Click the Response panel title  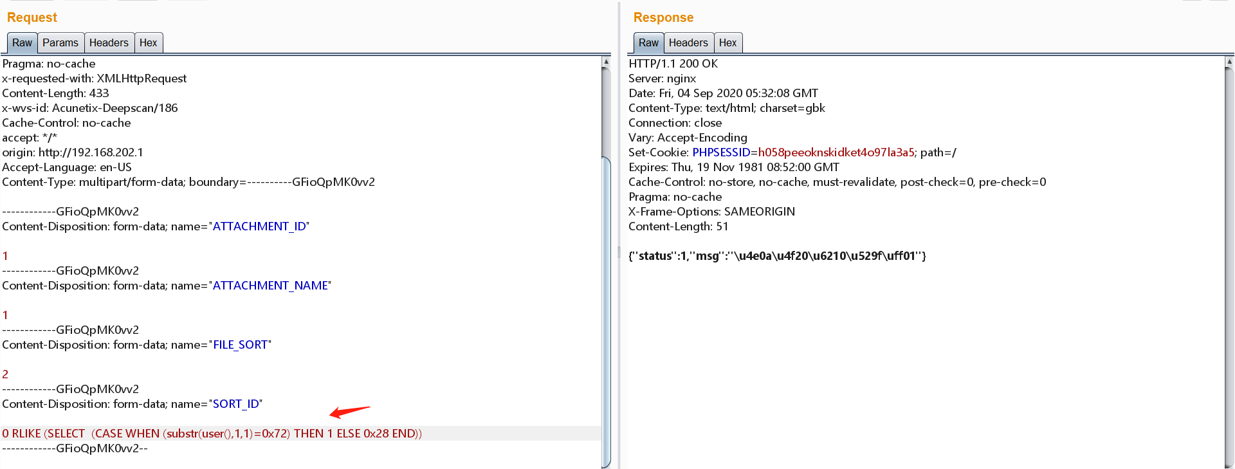click(x=663, y=17)
